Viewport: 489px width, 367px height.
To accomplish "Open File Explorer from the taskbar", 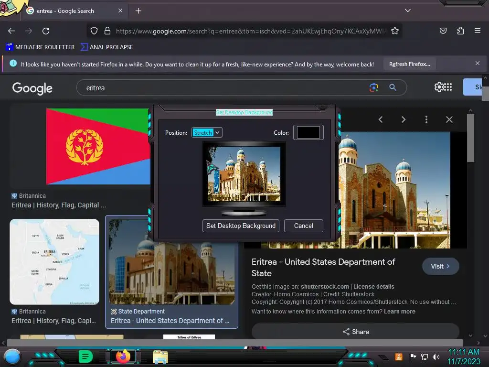I will [x=160, y=357].
